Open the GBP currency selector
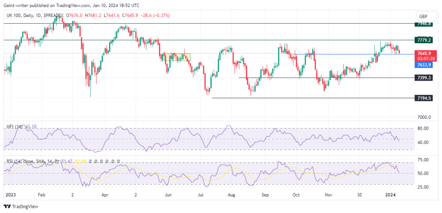 426,16
